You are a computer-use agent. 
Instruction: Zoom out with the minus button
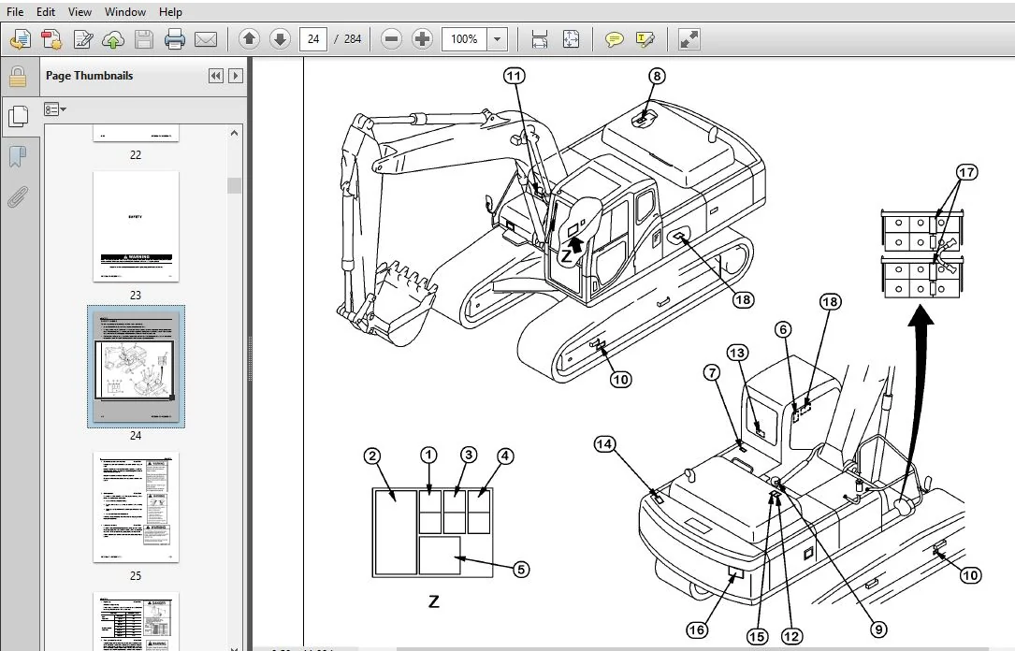pos(391,39)
